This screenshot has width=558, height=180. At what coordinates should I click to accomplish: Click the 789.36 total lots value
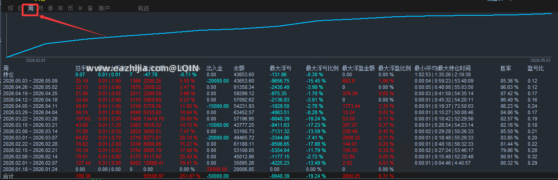(83, 176)
